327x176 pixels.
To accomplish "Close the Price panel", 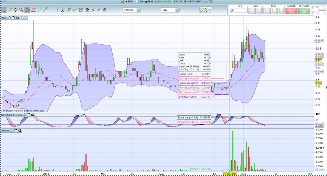I will 17,18.
